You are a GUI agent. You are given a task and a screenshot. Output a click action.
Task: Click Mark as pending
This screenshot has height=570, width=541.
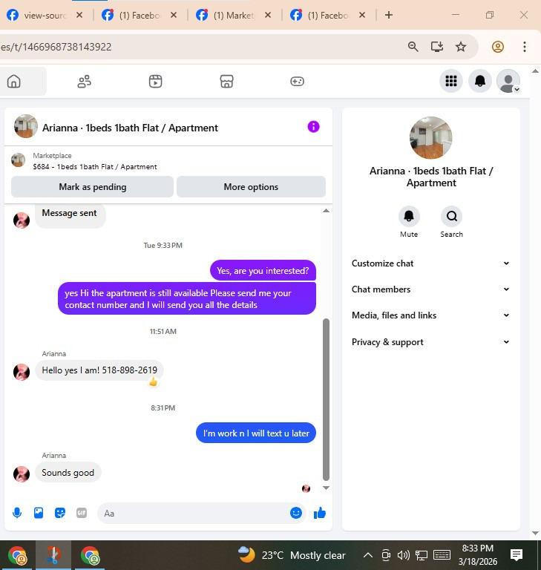pyautogui.click(x=92, y=187)
